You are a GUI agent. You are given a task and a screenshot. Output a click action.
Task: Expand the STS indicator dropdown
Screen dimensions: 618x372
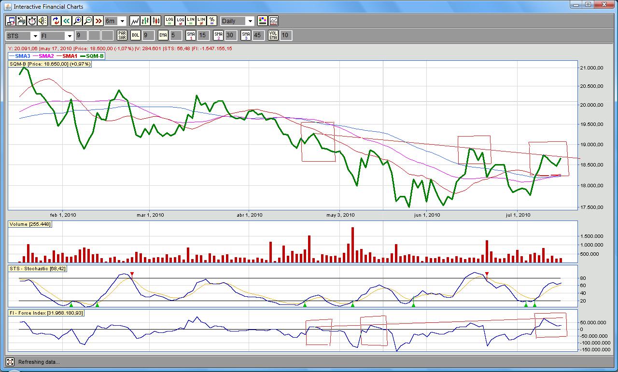35,36
